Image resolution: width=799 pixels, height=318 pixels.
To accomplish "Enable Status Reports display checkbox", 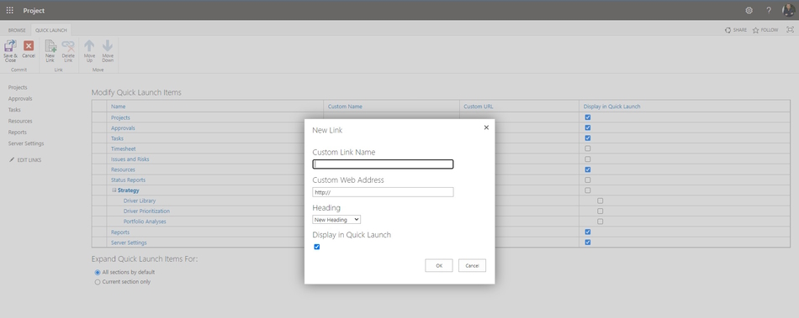I will [588, 180].
